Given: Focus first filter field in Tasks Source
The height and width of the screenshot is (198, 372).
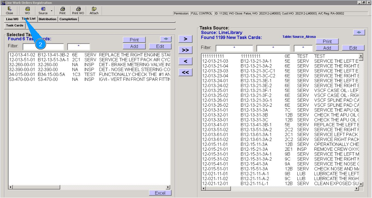Looking at the screenshot, I should click(x=234, y=48).
